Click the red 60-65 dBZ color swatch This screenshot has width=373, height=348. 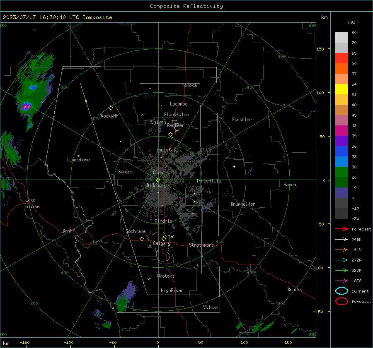pyautogui.click(x=342, y=58)
